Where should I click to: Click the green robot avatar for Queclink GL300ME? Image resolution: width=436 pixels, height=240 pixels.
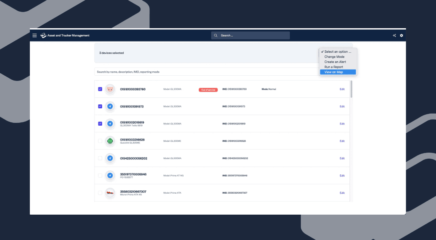click(x=110, y=141)
